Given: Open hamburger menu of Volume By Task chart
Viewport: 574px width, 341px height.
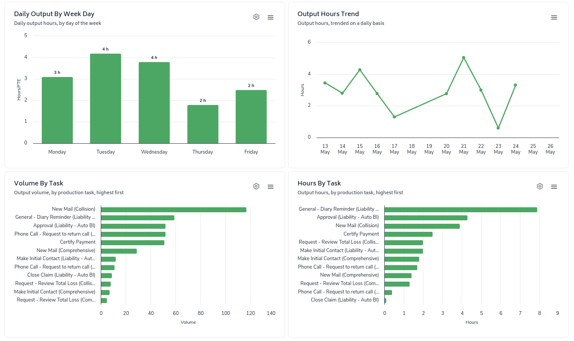Looking at the screenshot, I should tap(271, 187).
